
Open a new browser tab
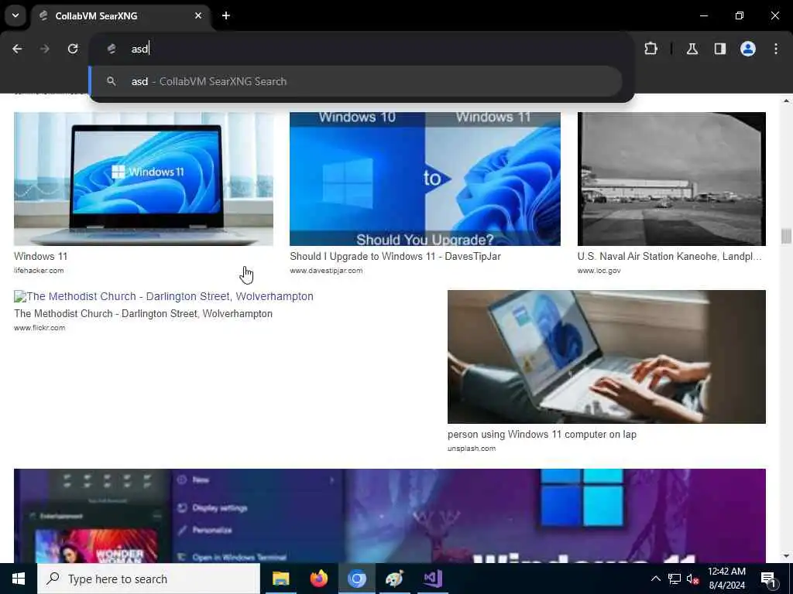(226, 15)
